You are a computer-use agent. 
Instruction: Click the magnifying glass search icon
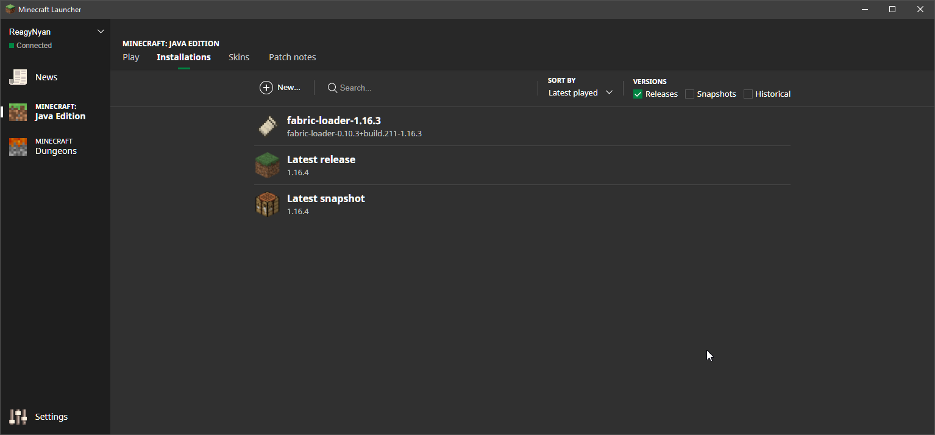tap(332, 88)
